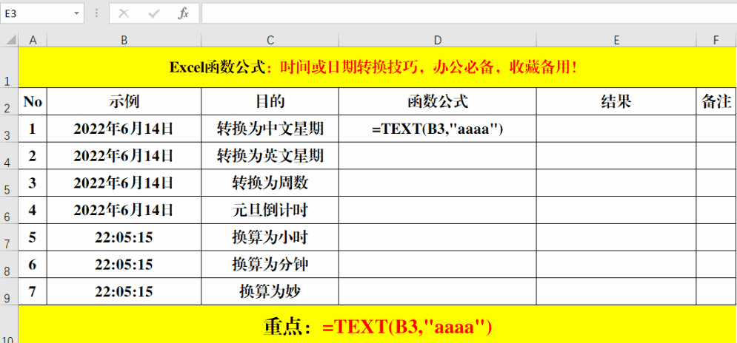737x343 pixels.
Task: Click the bottom yellow 重点 formula banner
Action: coord(378,325)
